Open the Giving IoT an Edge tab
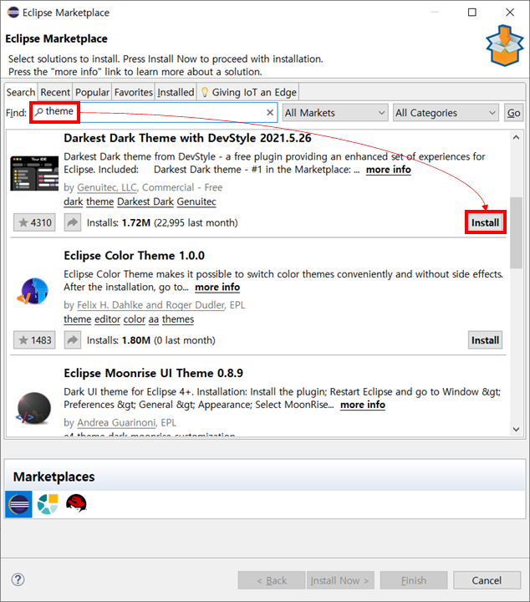 point(248,93)
